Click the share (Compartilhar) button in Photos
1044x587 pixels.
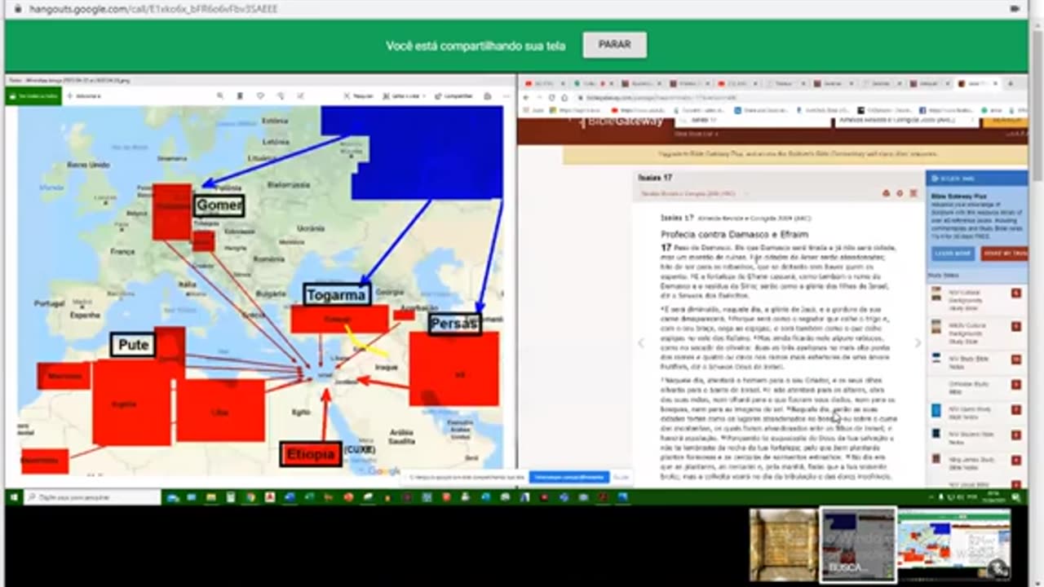453,96
